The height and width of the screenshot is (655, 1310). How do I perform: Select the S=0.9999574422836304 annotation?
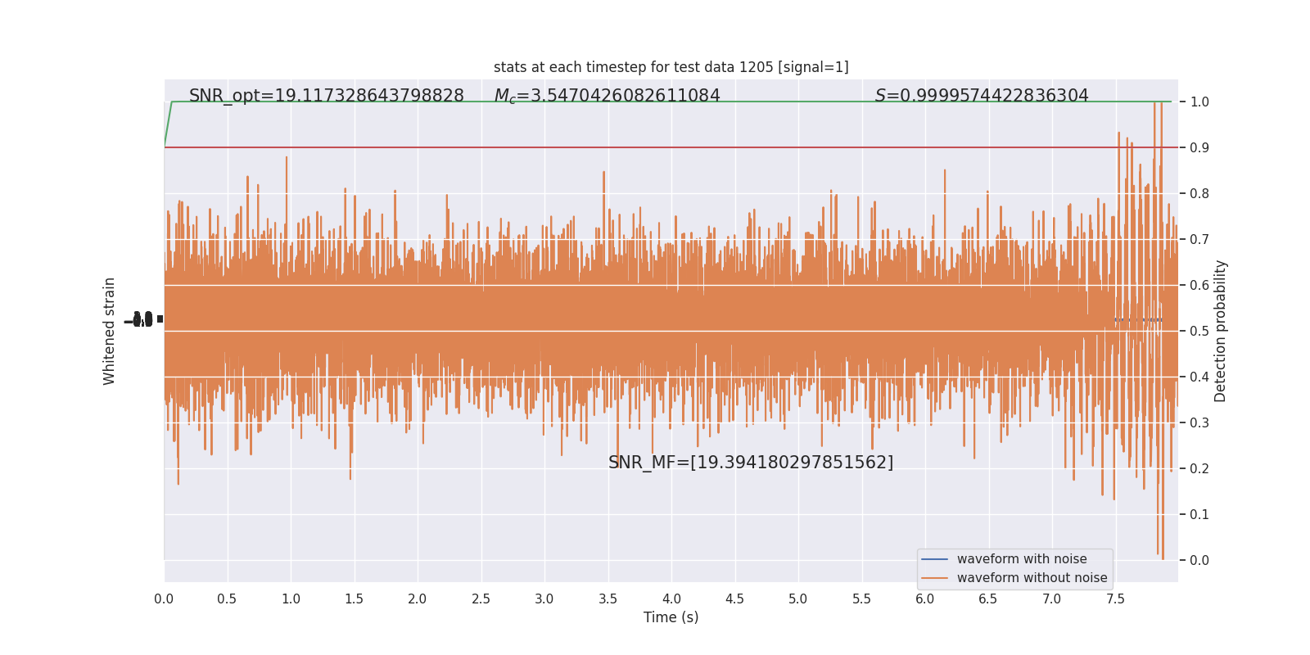982,96
